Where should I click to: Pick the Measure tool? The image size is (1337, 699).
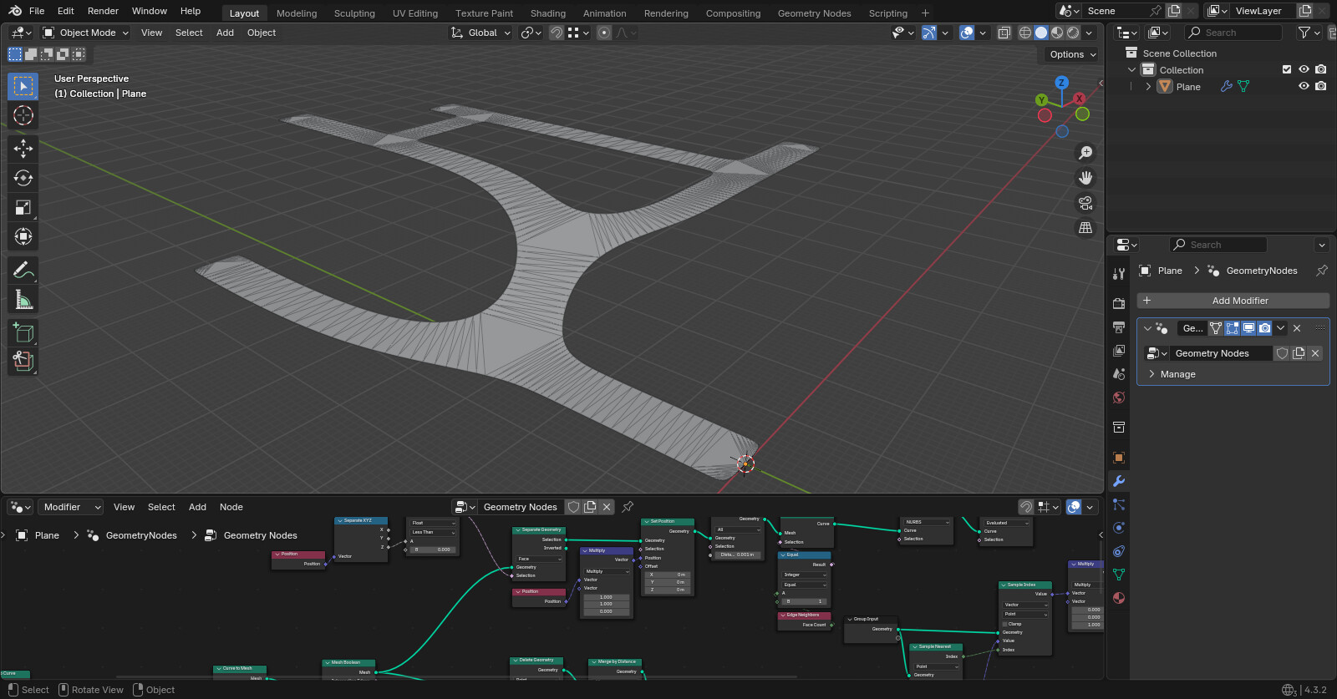[x=23, y=299]
